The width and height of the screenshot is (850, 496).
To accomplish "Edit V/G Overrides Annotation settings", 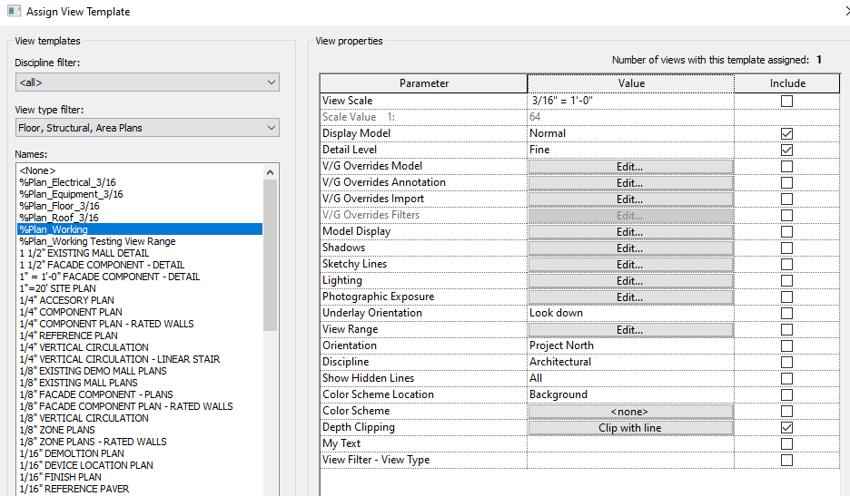I will [x=630, y=183].
